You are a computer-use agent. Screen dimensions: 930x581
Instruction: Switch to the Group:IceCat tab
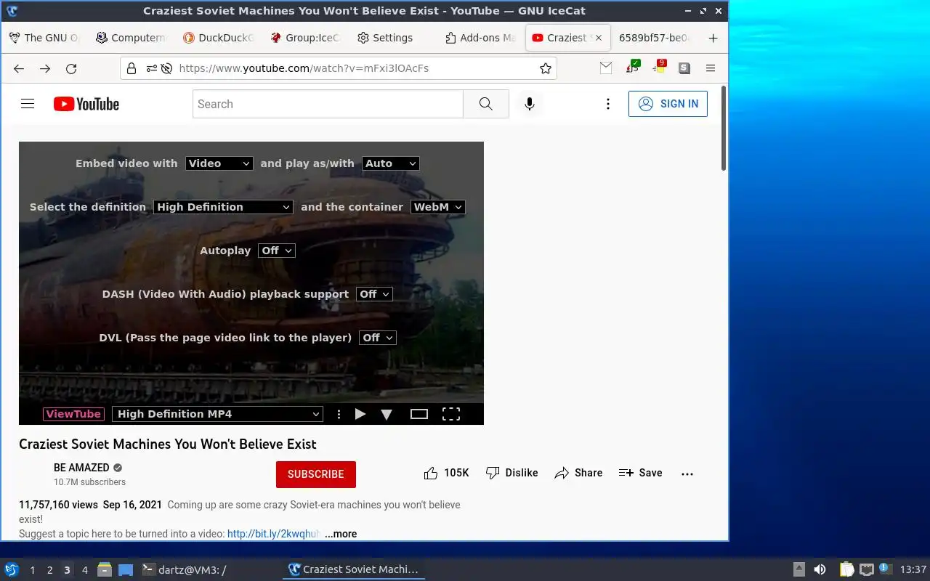tap(305, 38)
